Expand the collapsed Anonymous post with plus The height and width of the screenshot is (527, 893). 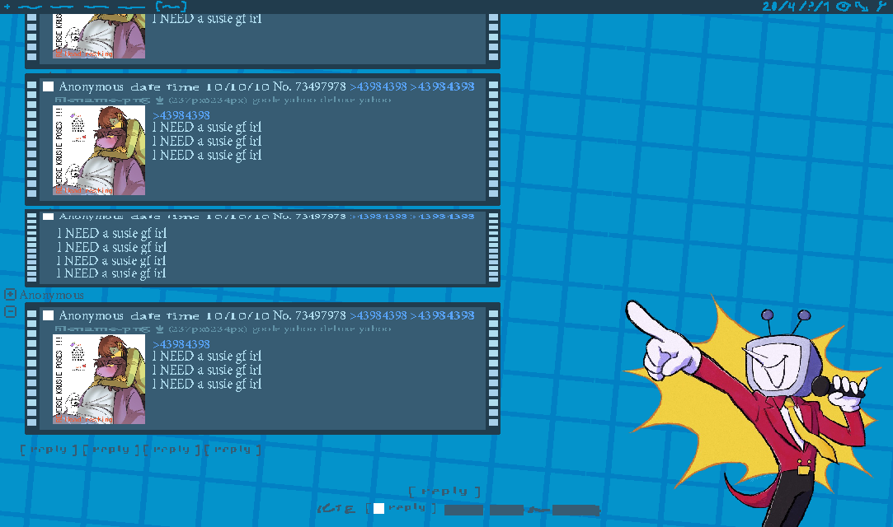click(x=10, y=294)
